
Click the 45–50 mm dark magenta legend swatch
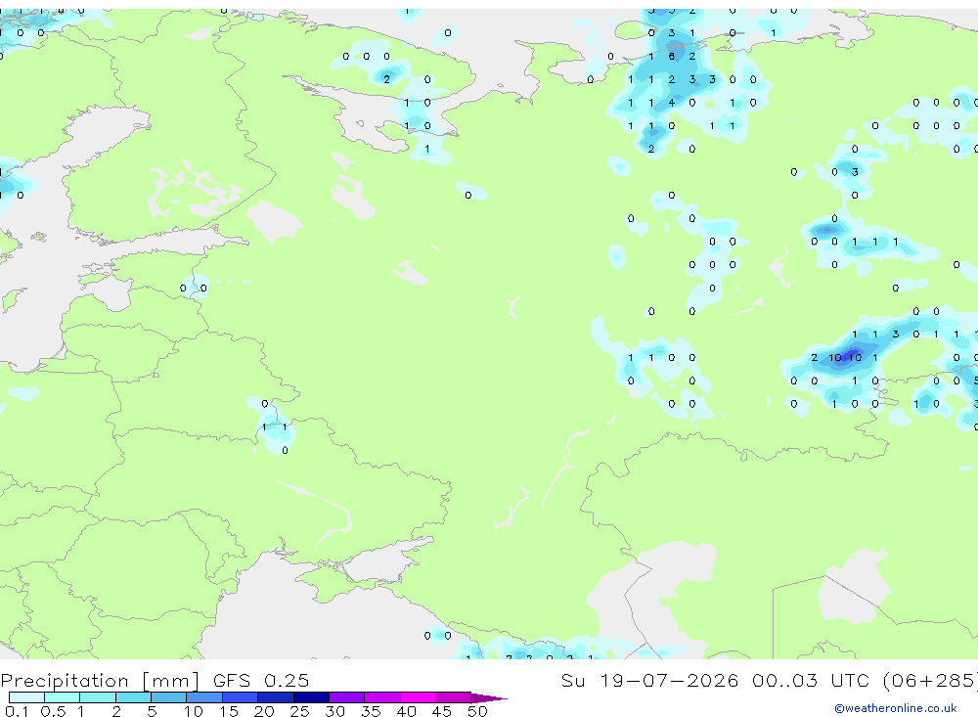pyautogui.click(x=454, y=697)
